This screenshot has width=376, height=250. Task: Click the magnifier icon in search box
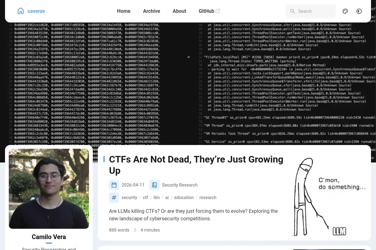coord(293,11)
